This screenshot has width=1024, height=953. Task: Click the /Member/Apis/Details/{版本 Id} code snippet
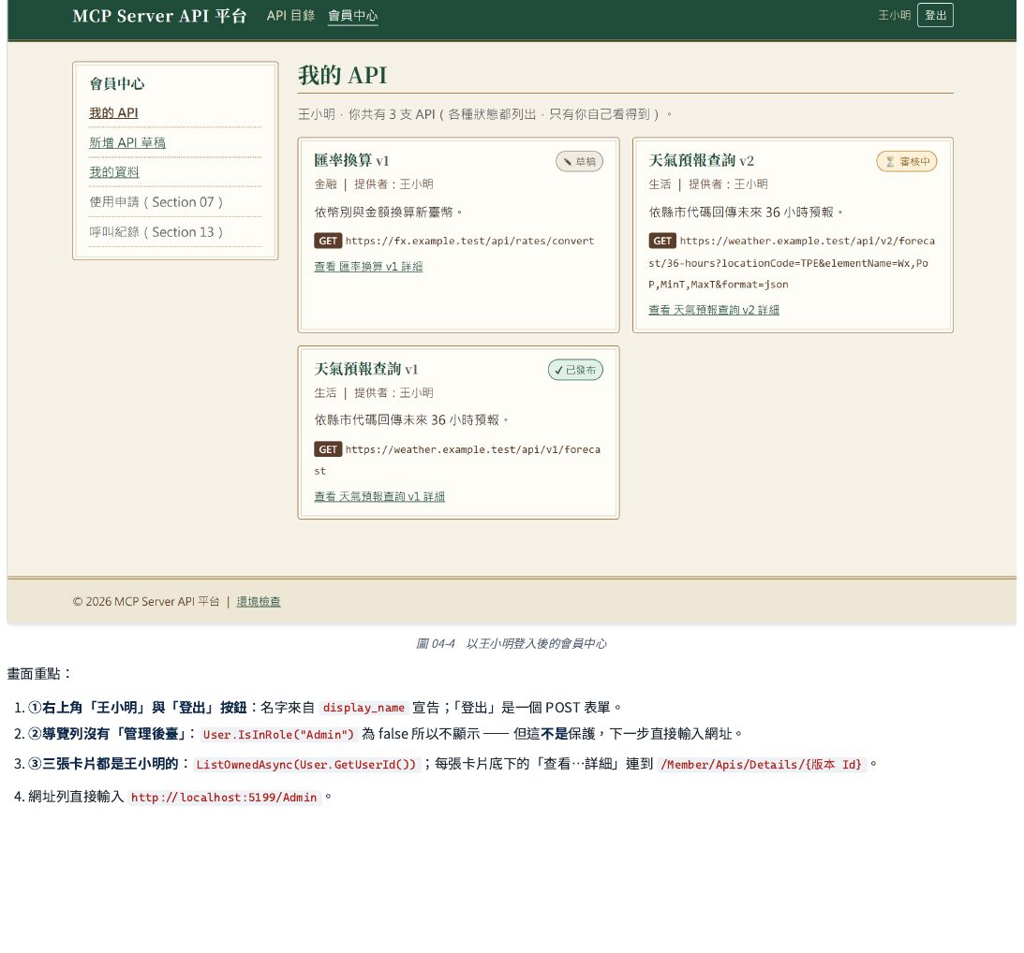[x=762, y=765]
